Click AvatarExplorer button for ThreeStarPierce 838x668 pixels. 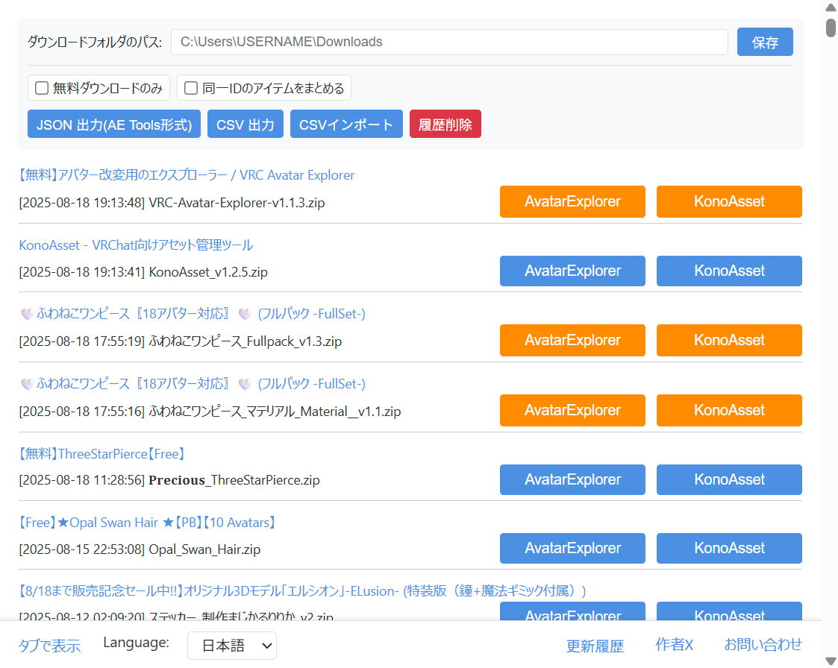(572, 479)
